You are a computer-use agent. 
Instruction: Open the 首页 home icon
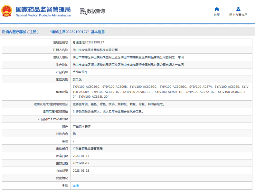pos(217,9)
